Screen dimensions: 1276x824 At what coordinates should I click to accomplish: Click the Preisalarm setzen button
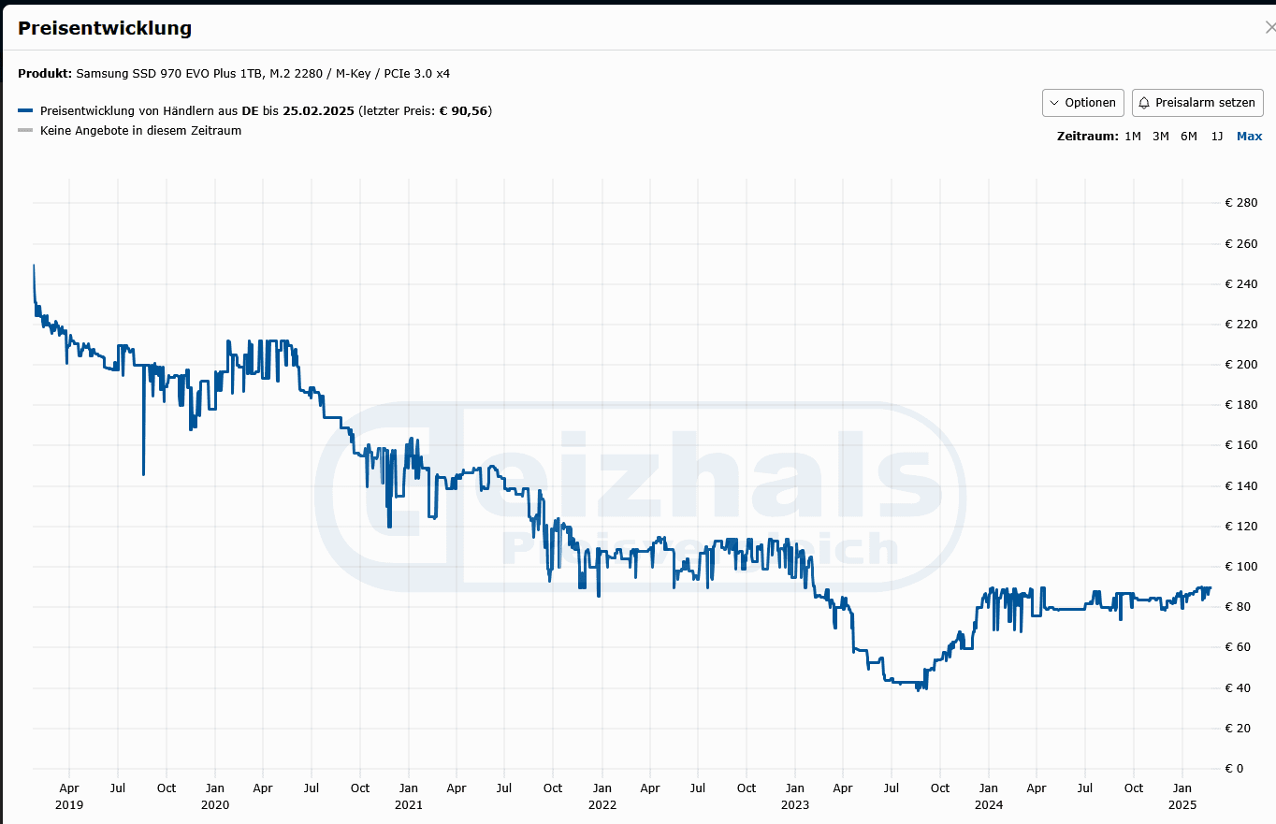click(1197, 103)
